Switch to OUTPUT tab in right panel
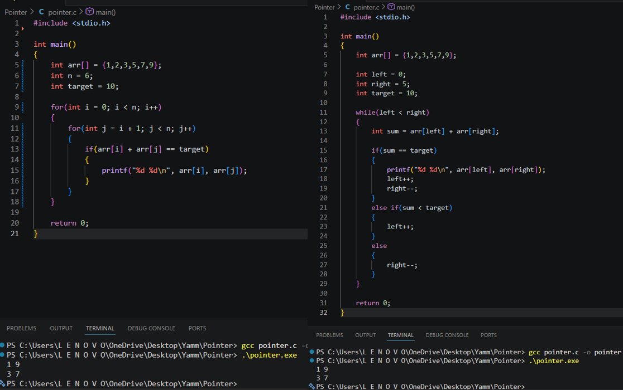Viewport: 623px width, 390px height. point(366,335)
